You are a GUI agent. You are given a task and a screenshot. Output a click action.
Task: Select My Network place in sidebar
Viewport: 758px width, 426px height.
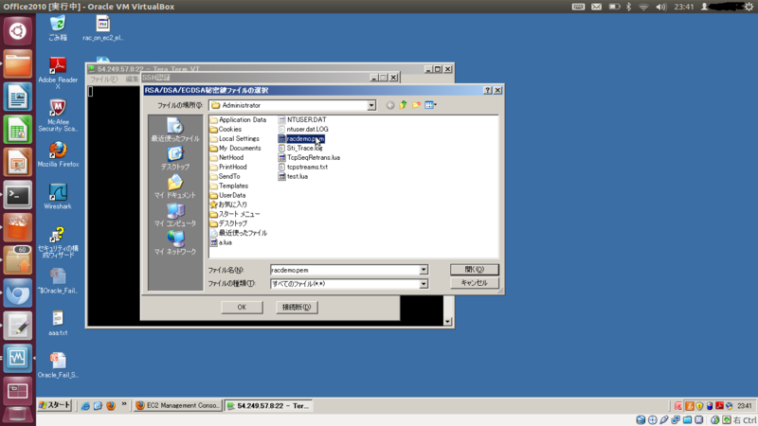(x=175, y=243)
